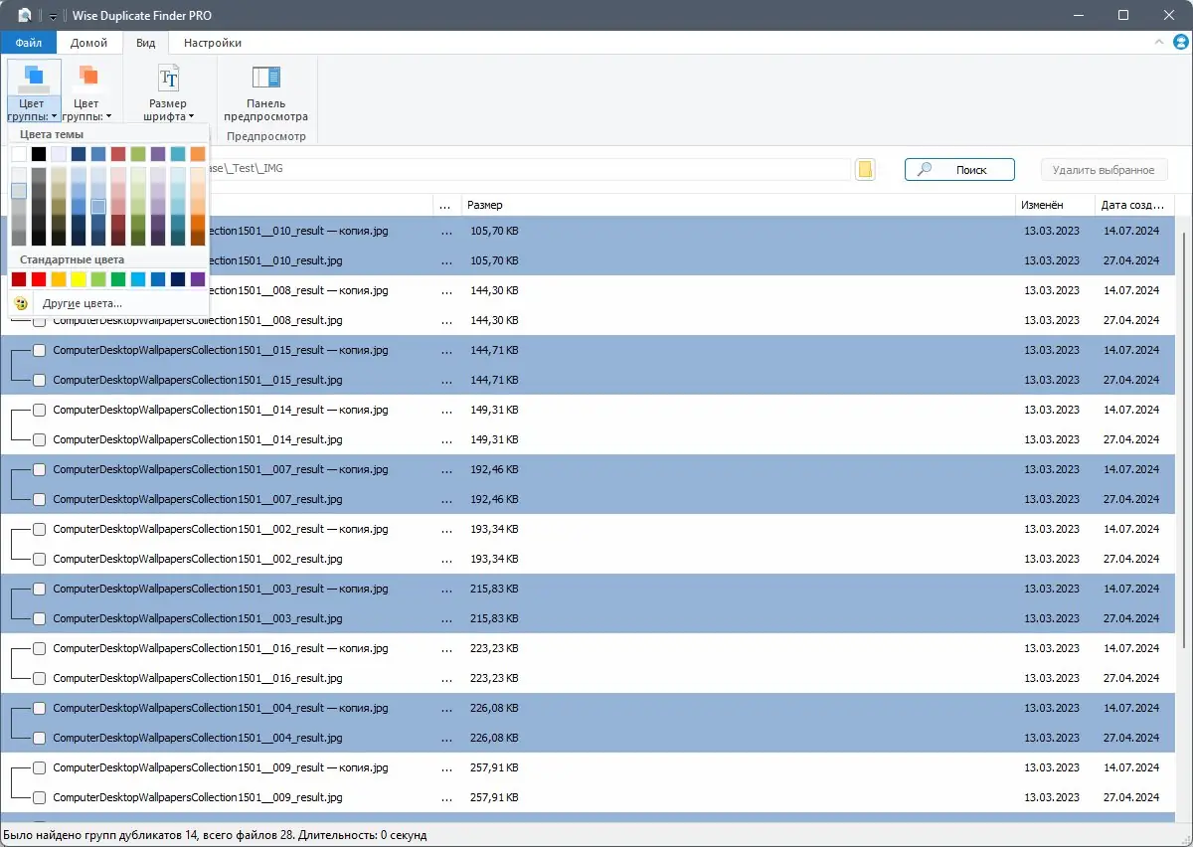Click the preview panel layout icon
1193x847 pixels.
click(265, 78)
